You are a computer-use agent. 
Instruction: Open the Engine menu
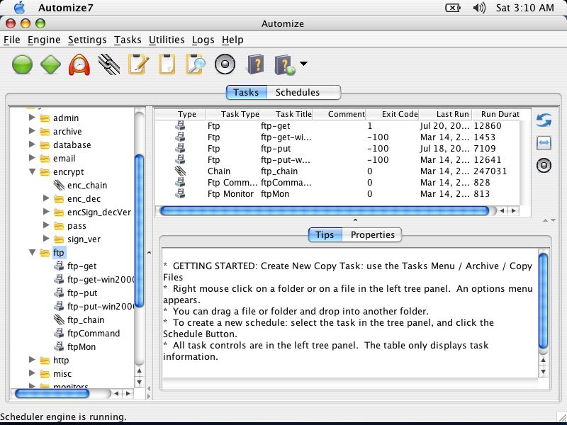(x=44, y=40)
